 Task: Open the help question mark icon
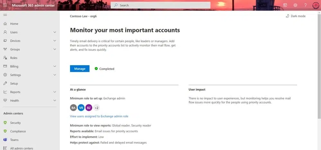coord(306,5)
